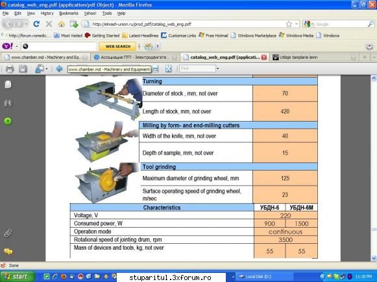Go to previous PDF page arrow

coord(59,69)
